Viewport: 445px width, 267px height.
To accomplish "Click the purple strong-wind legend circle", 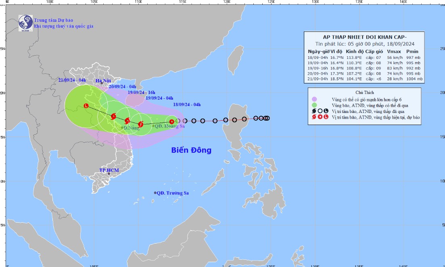I will (314, 99).
